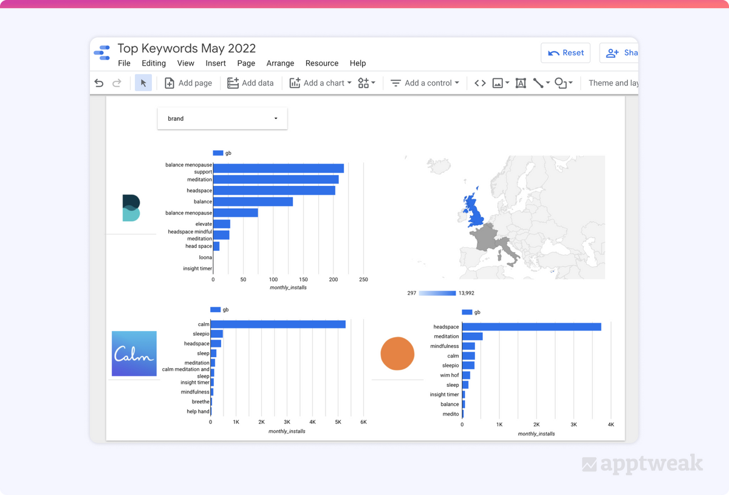Expand the brand dropdown control

[x=222, y=118]
